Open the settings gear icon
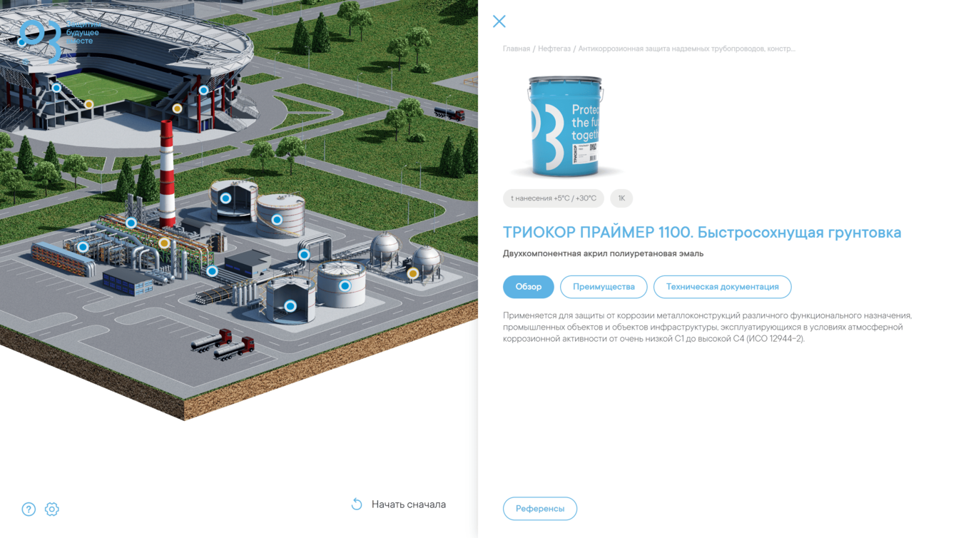This screenshot has height=538, width=956. (52, 509)
